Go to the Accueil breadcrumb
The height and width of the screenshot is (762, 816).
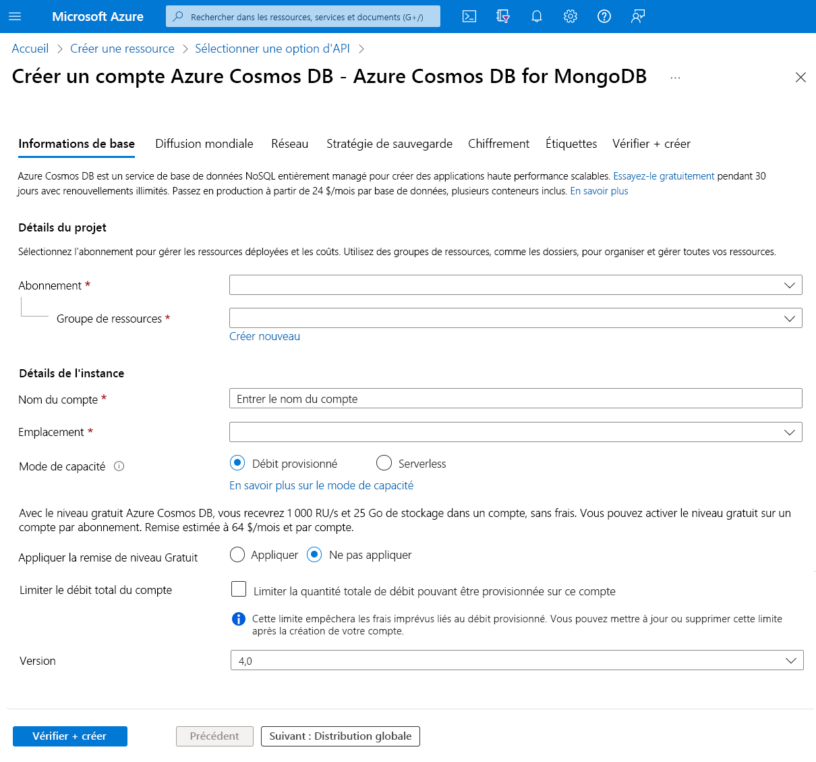tap(30, 49)
